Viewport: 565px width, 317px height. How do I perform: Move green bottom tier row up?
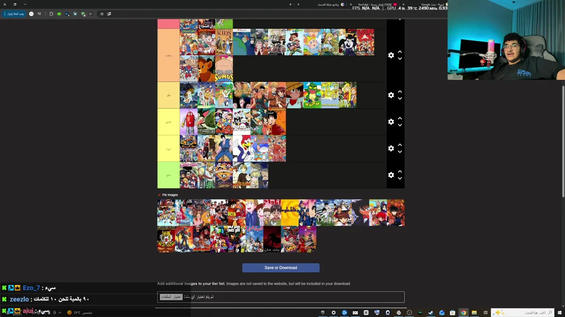(400, 171)
